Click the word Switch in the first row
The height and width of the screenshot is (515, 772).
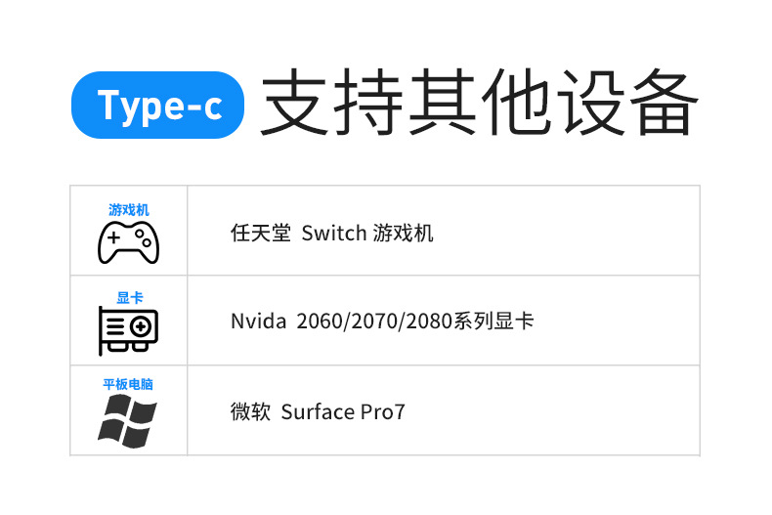334,234
